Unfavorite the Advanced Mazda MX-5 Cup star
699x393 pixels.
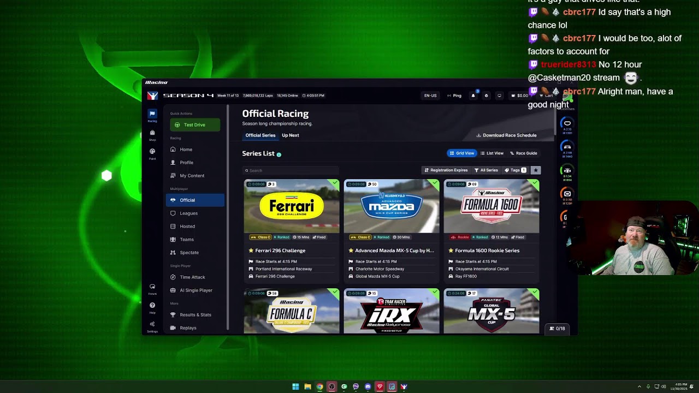[x=351, y=251]
